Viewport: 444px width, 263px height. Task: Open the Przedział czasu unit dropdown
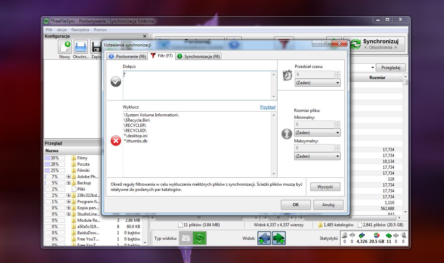click(x=317, y=83)
